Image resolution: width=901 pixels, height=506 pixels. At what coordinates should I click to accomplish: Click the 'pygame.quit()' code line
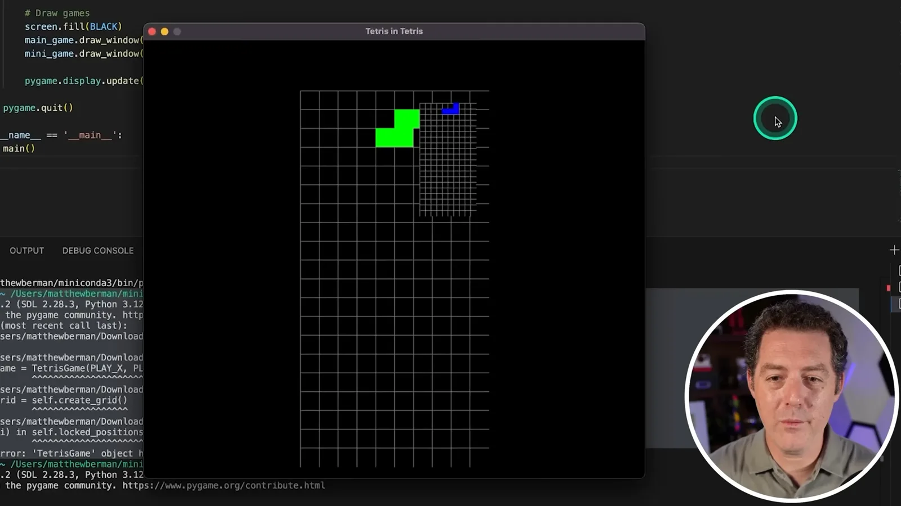[38, 107]
